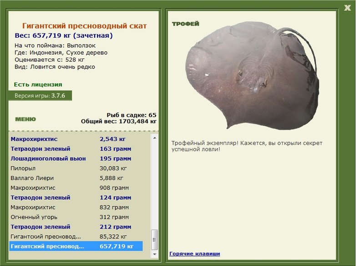
Task: Select highlighted Гигантский пресновод... 657,719 кг row
Action: point(76,246)
